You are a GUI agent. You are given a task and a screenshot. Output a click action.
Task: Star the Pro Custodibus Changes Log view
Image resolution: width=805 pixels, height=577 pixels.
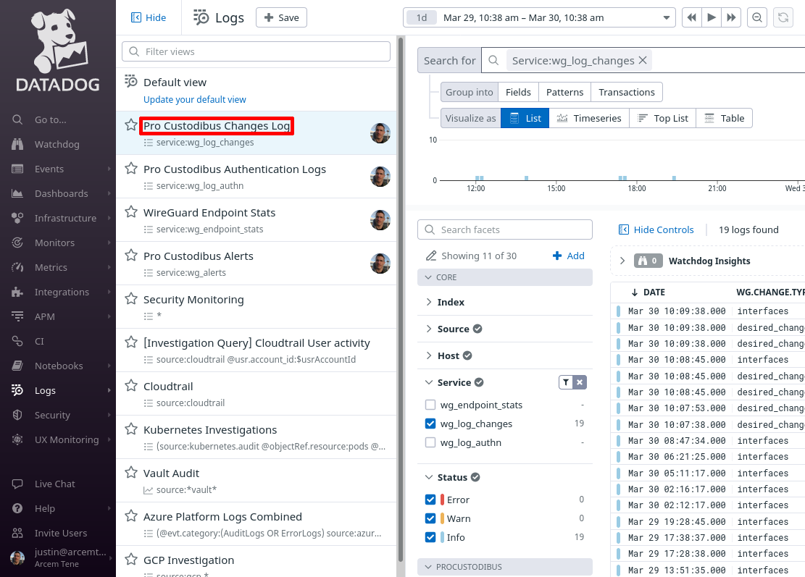pyautogui.click(x=131, y=125)
